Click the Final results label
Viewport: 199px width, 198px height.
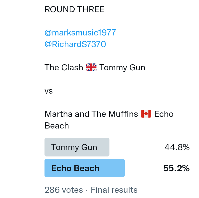click(x=114, y=190)
